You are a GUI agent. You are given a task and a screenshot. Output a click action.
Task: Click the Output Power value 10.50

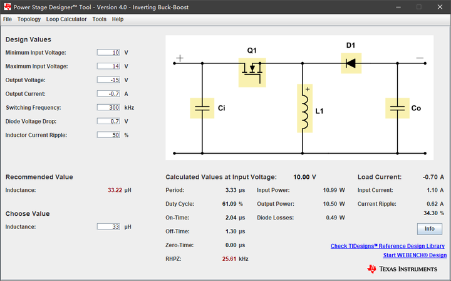pyautogui.click(x=330, y=204)
